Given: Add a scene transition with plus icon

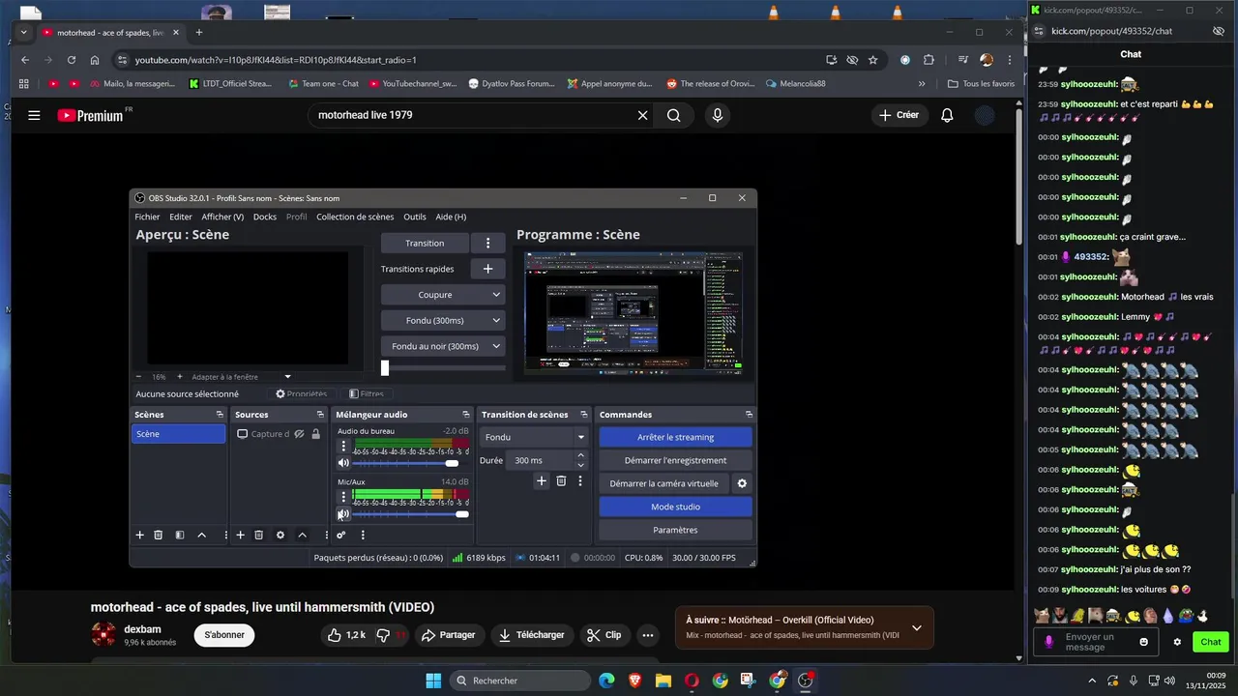Looking at the screenshot, I should (x=542, y=480).
